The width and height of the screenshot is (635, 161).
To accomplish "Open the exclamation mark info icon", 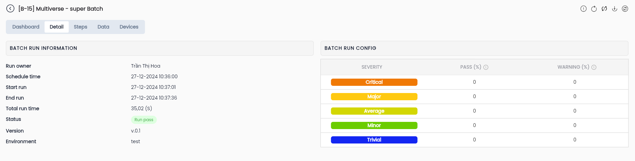I will pos(583,9).
